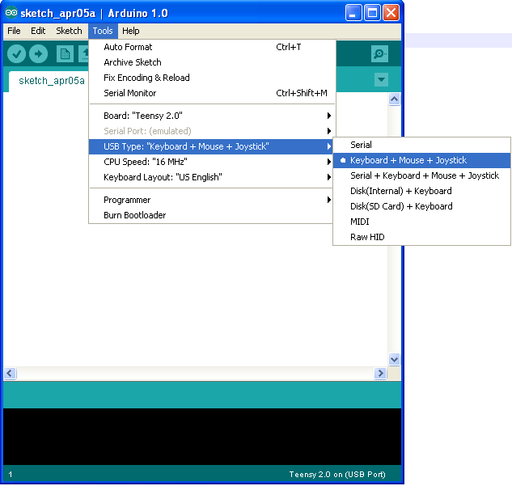512x486 pixels.
Task: Expand the Programmer submenu
Action: [x=211, y=200]
